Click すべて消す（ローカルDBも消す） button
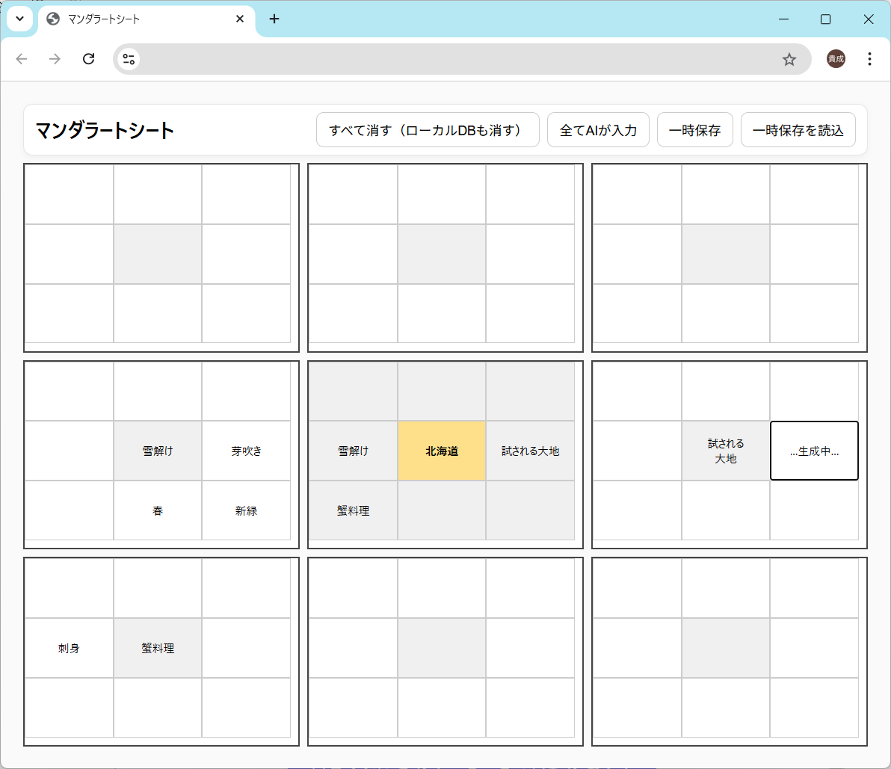891x769 pixels. pyautogui.click(x=428, y=130)
